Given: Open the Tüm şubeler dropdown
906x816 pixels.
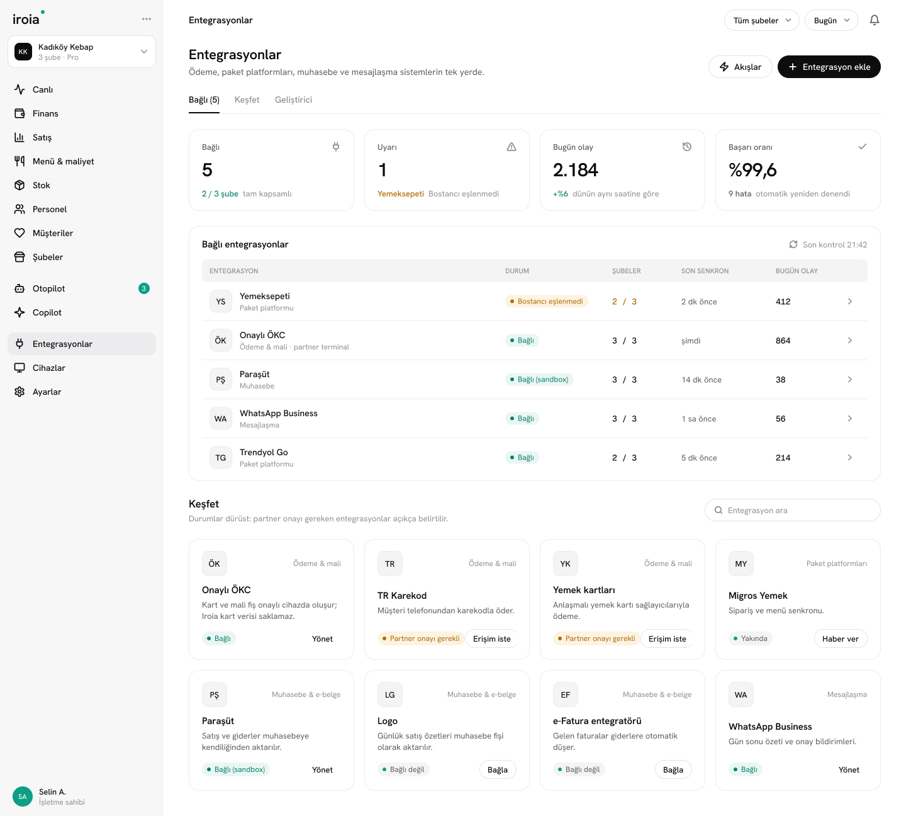Looking at the screenshot, I should (762, 20).
